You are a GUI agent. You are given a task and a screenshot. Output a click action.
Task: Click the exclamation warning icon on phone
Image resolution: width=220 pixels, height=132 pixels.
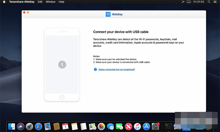click(x=62, y=64)
